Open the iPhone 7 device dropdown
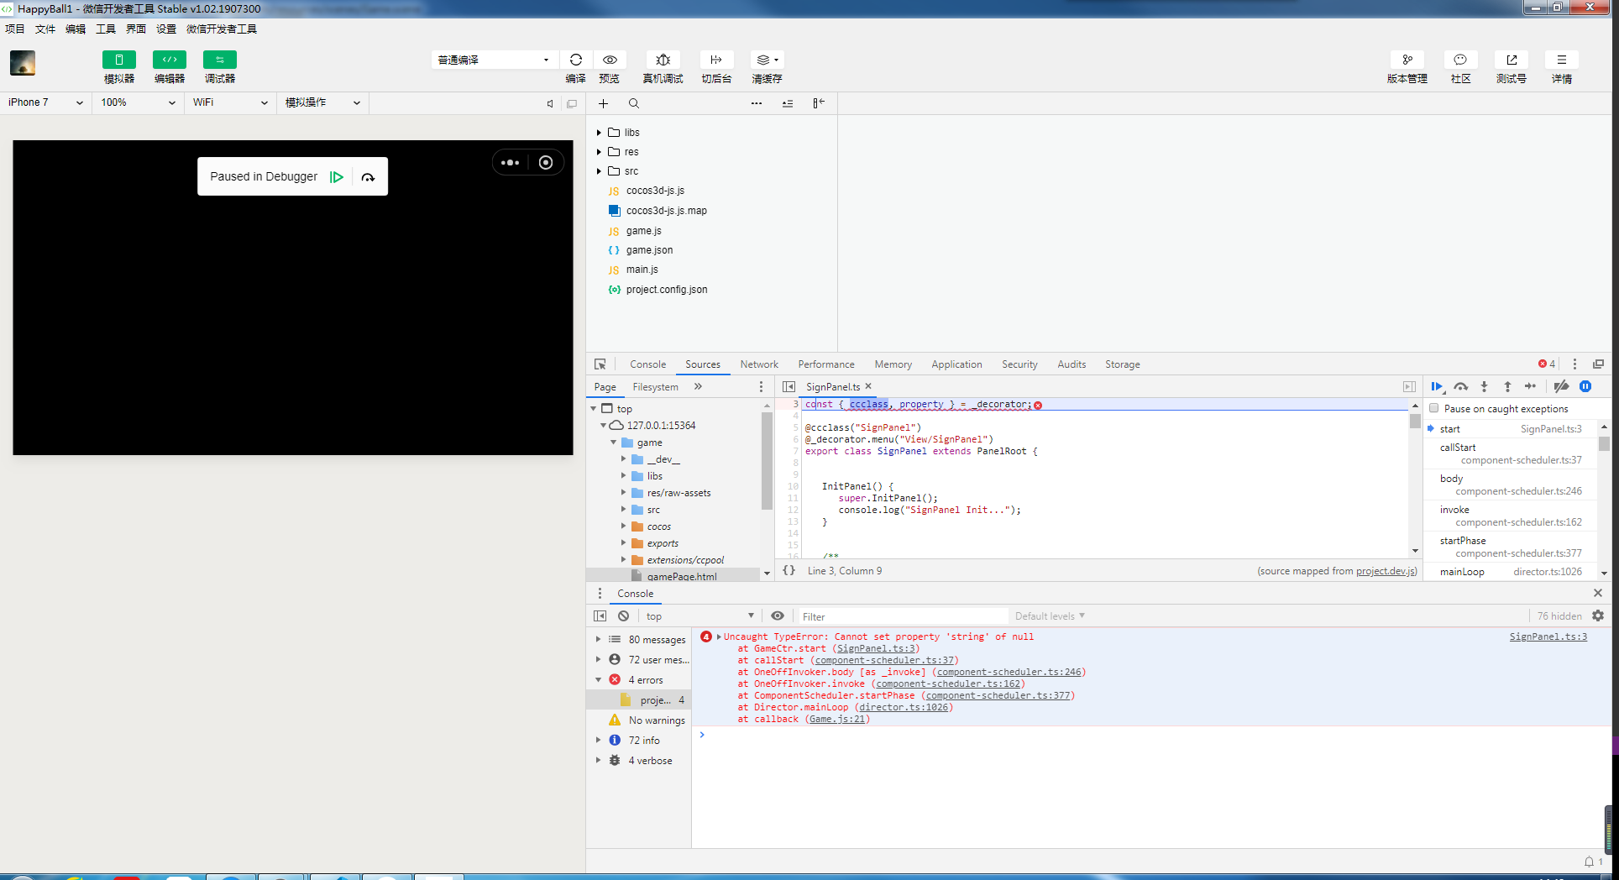 pyautogui.click(x=45, y=102)
